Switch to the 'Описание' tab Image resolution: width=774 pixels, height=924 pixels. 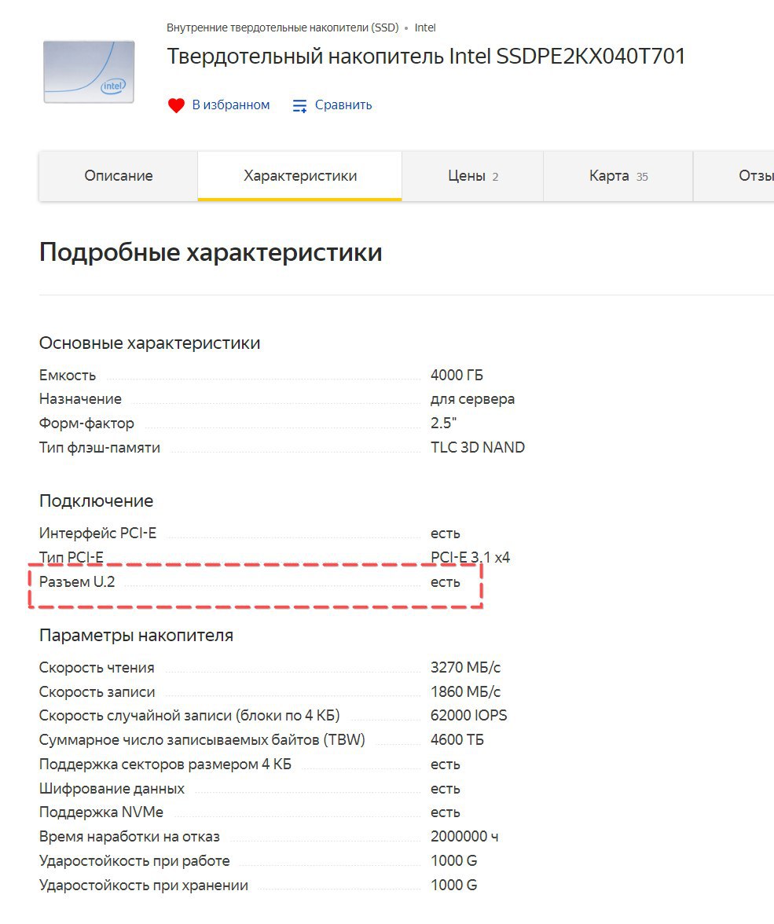click(119, 176)
